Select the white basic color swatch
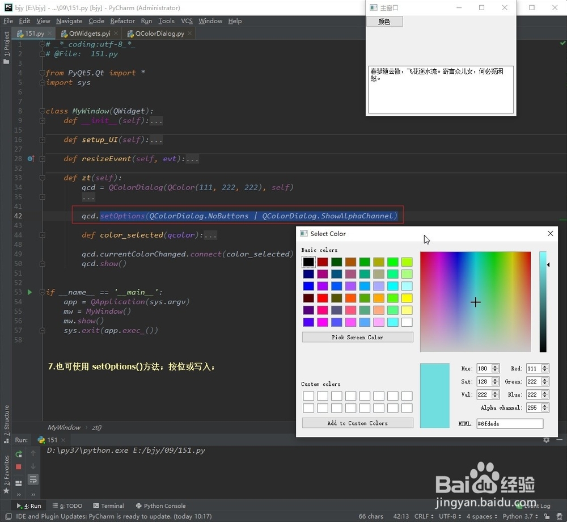This screenshot has height=522, width=567. click(x=407, y=322)
